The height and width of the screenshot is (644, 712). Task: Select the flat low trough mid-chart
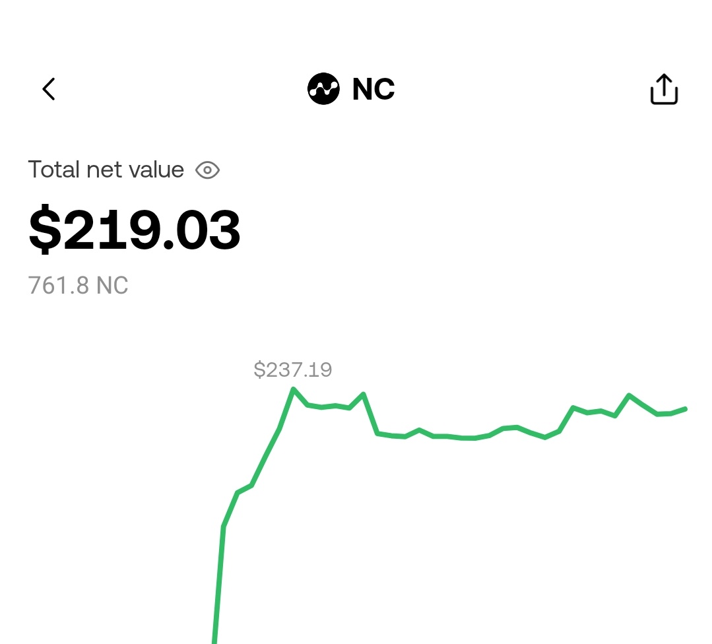click(468, 438)
